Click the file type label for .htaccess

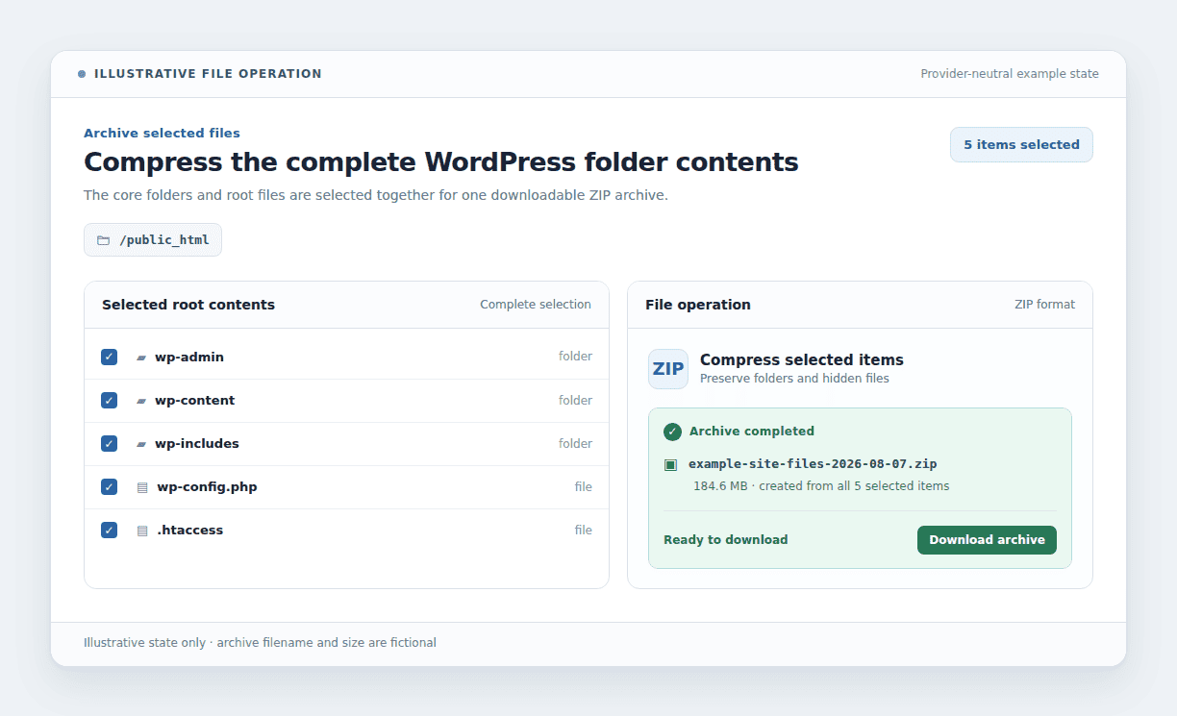coord(584,530)
